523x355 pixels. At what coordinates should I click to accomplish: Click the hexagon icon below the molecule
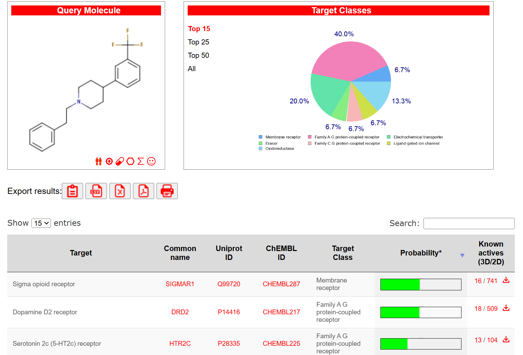point(130,161)
